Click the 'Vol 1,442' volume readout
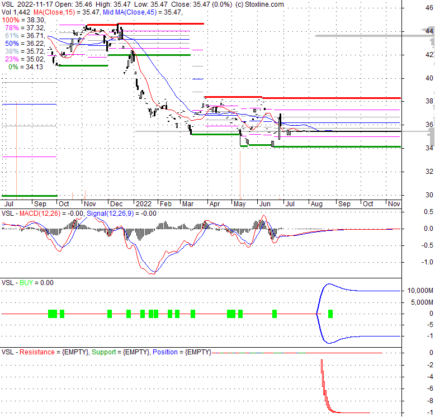Viewport: 435px width, 417px height. 16,12
